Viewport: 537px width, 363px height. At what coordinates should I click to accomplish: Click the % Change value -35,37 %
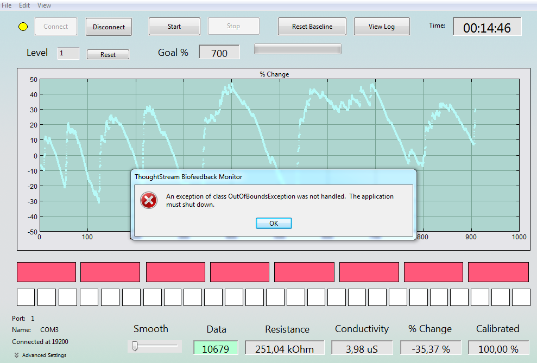click(x=431, y=349)
